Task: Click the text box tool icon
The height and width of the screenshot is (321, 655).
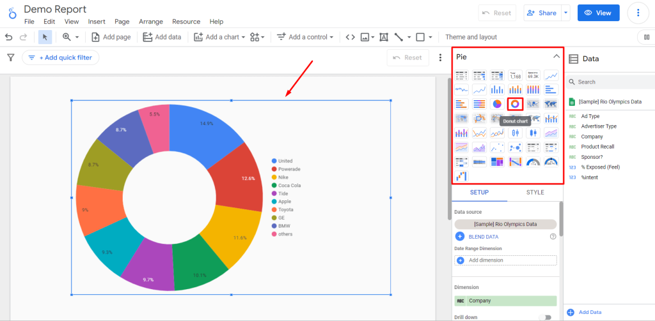Action: (x=384, y=37)
